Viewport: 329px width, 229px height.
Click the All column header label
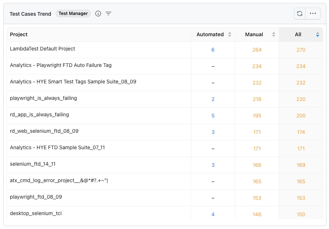298,34
